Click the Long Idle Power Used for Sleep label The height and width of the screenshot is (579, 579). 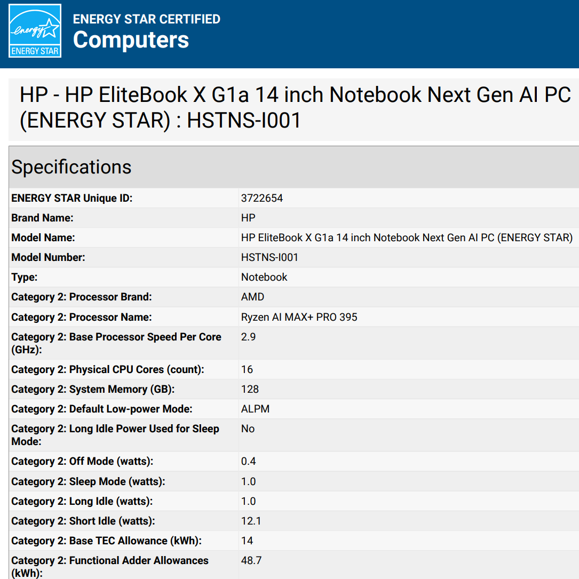[x=115, y=435]
